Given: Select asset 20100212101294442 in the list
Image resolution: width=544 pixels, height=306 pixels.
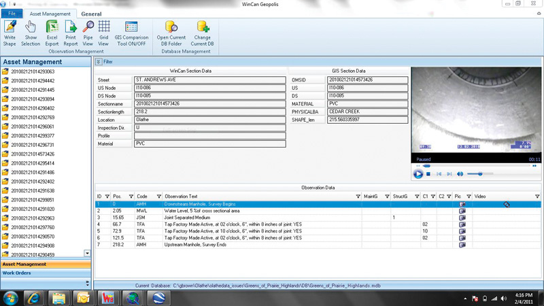Looking at the screenshot, I should [x=33, y=81].
